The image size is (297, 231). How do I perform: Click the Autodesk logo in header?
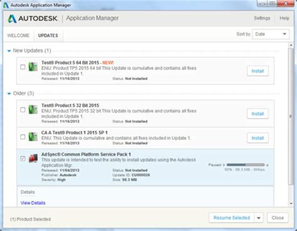(33, 18)
